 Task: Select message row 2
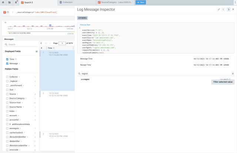(x=57, y=111)
